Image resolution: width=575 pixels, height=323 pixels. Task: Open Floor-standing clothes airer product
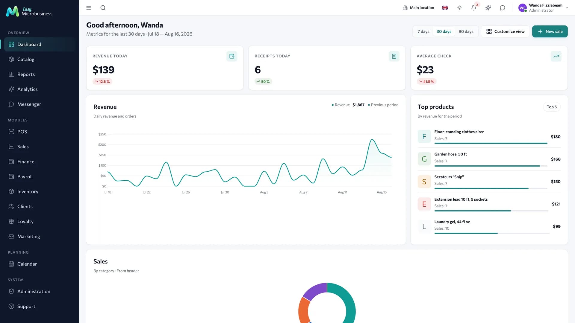489,137
